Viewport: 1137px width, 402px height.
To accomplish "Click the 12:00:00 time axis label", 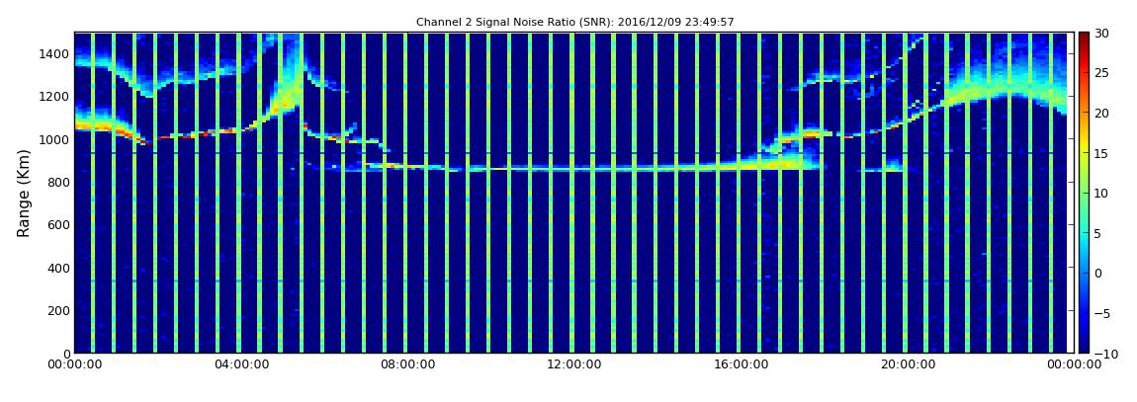I will (x=575, y=365).
